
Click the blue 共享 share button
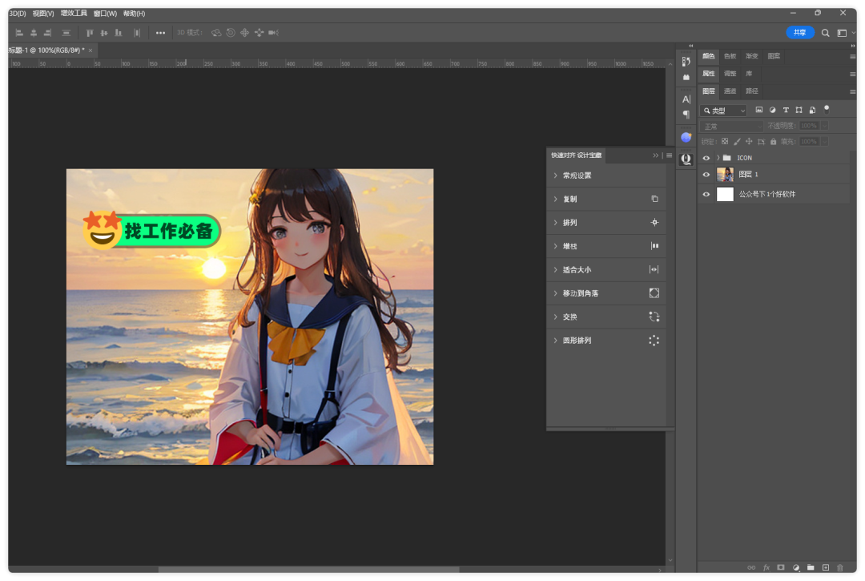[x=799, y=33]
